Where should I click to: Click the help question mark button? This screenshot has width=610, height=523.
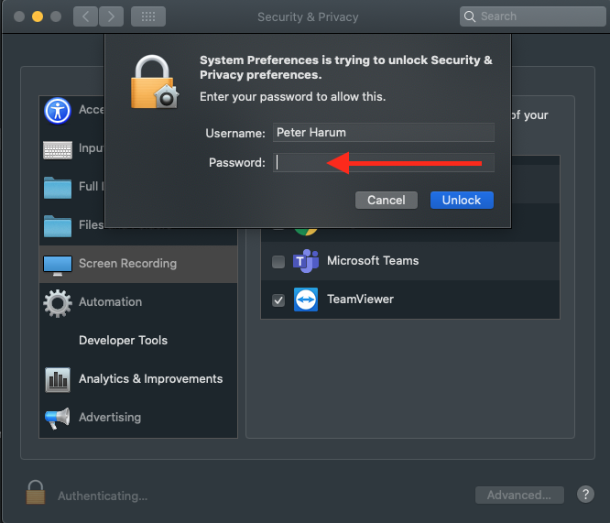click(x=585, y=495)
